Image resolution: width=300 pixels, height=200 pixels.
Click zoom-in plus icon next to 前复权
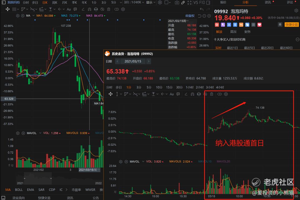click(209, 16)
